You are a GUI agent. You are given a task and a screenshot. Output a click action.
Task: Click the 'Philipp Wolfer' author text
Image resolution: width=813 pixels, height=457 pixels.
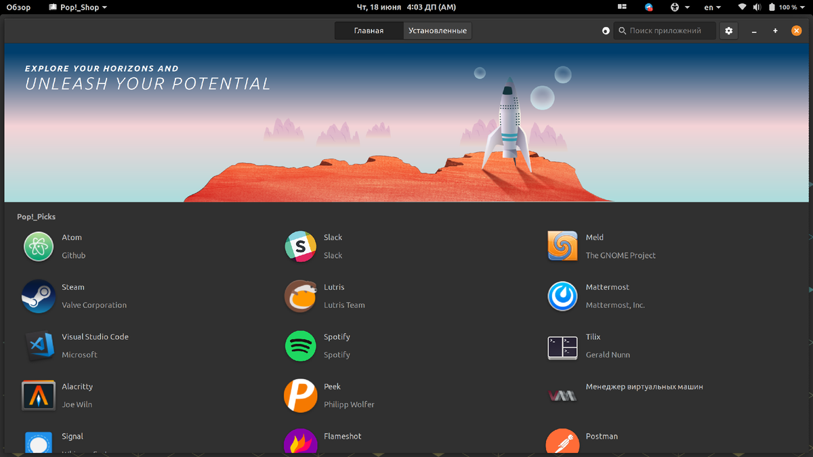(349, 405)
